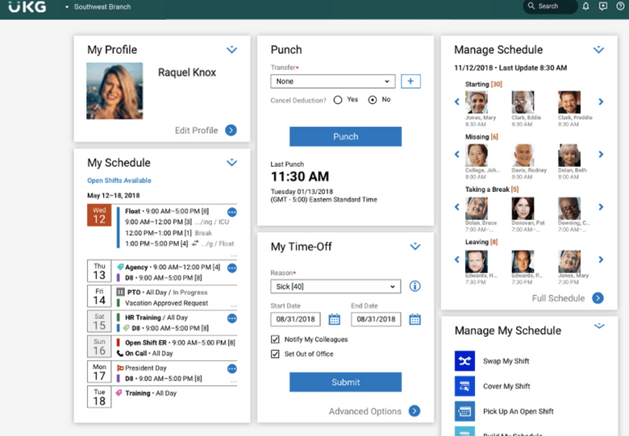Click the Edit Profile arrow button
The image size is (629, 436).
click(x=231, y=131)
